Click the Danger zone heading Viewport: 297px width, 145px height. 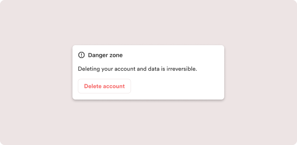tap(105, 55)
